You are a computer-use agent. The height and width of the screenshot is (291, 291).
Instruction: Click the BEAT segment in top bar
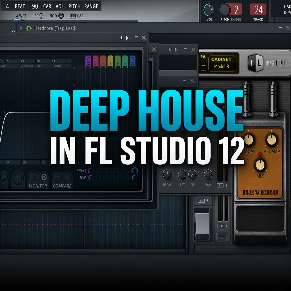(20, 6)
